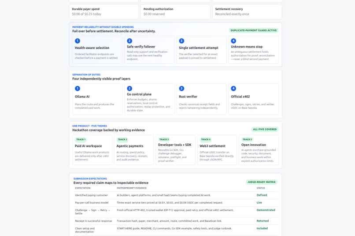
Task: Click the "Receipt in successful response" row label
Action: [x=93, y=221]
